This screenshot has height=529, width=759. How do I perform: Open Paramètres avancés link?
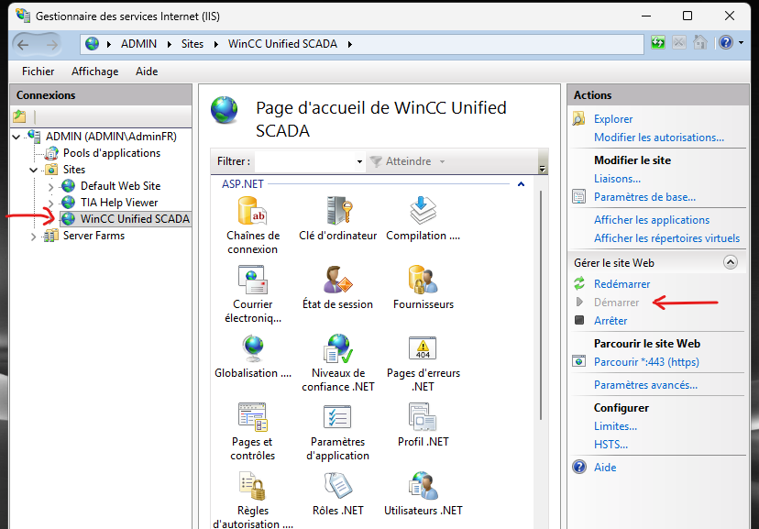pyautogui.click(x=645, y=385)
